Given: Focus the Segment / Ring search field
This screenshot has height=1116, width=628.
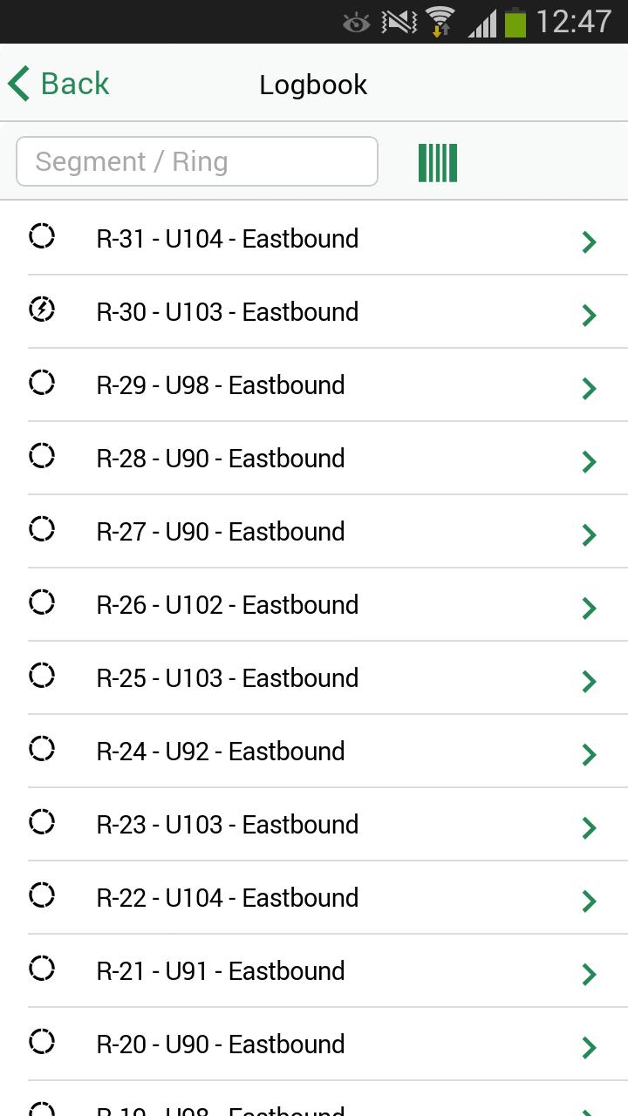Looking at the screenshot, I should (197, 161).
